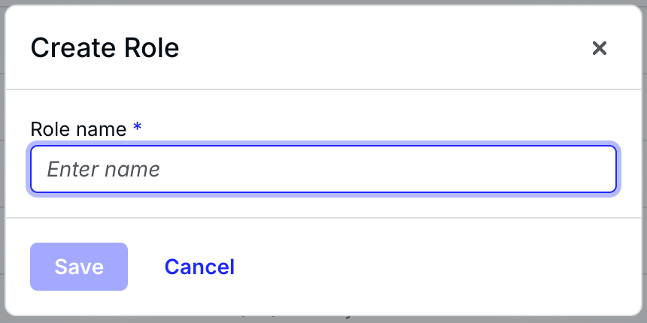Click the blue required asterisk marker
Image resolution: width=647 pixels, height=323 pixels.
137,128
